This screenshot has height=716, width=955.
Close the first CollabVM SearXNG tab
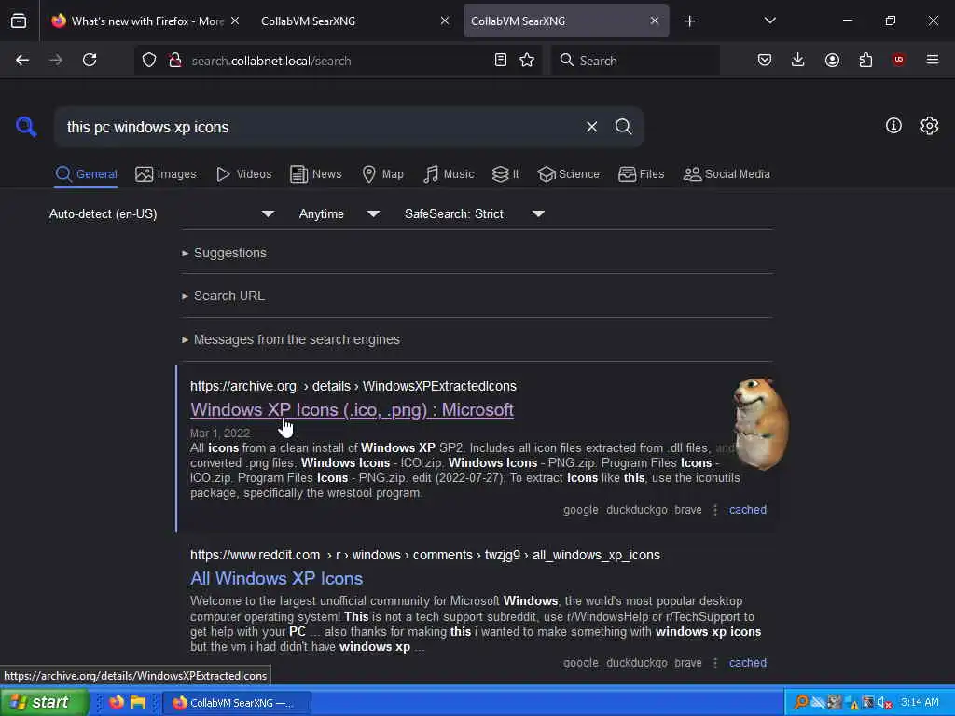tap(445, 21)
